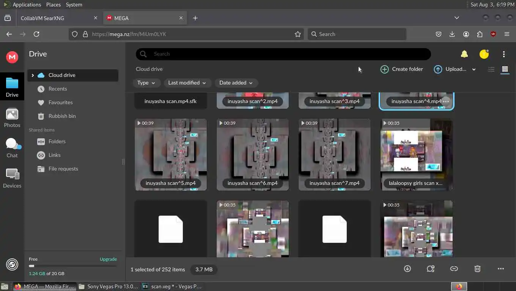Open Firefox downloads panel

click(452, 34)
